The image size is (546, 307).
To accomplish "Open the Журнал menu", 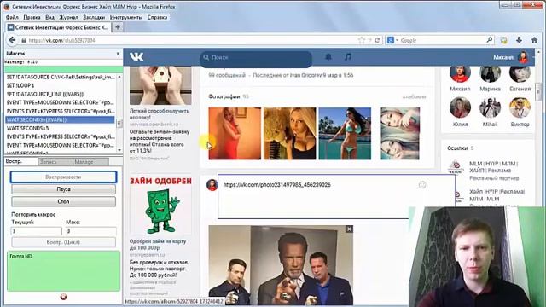I will click(x=68, y=17).
